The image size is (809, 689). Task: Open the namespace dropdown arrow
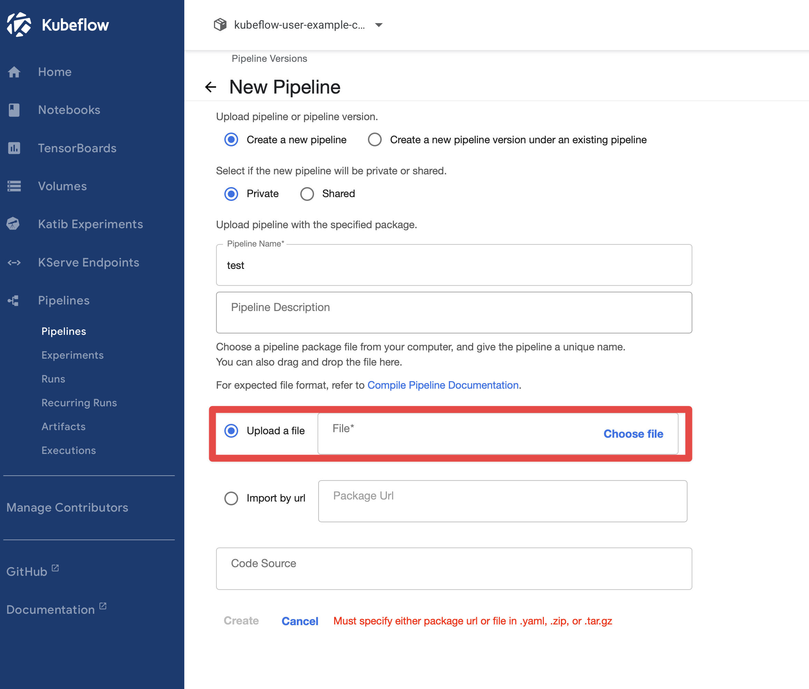click(x=378, y=25)
